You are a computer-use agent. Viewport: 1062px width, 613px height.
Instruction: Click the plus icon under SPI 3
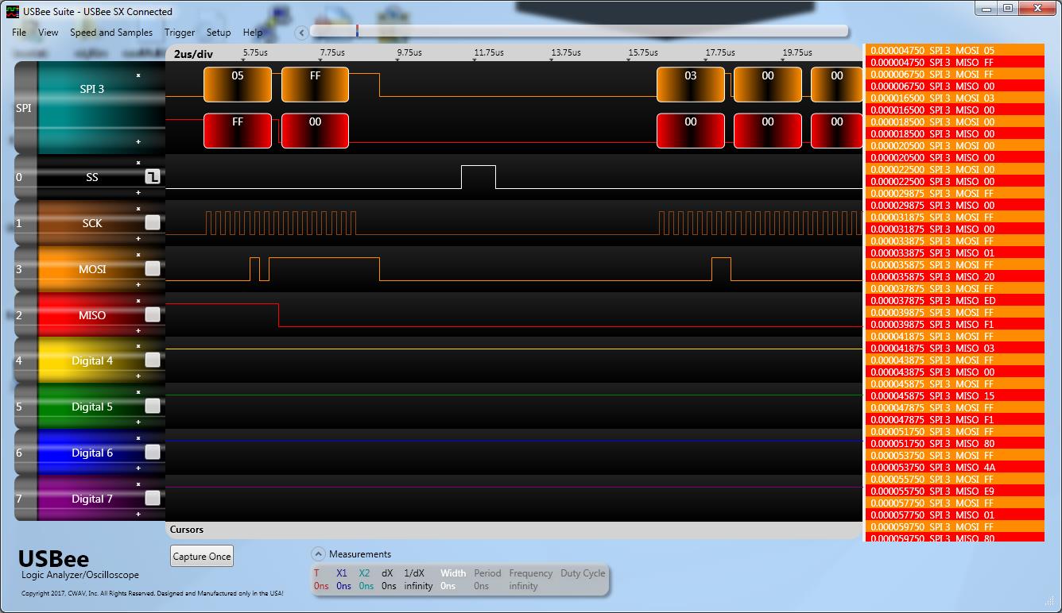138,142
